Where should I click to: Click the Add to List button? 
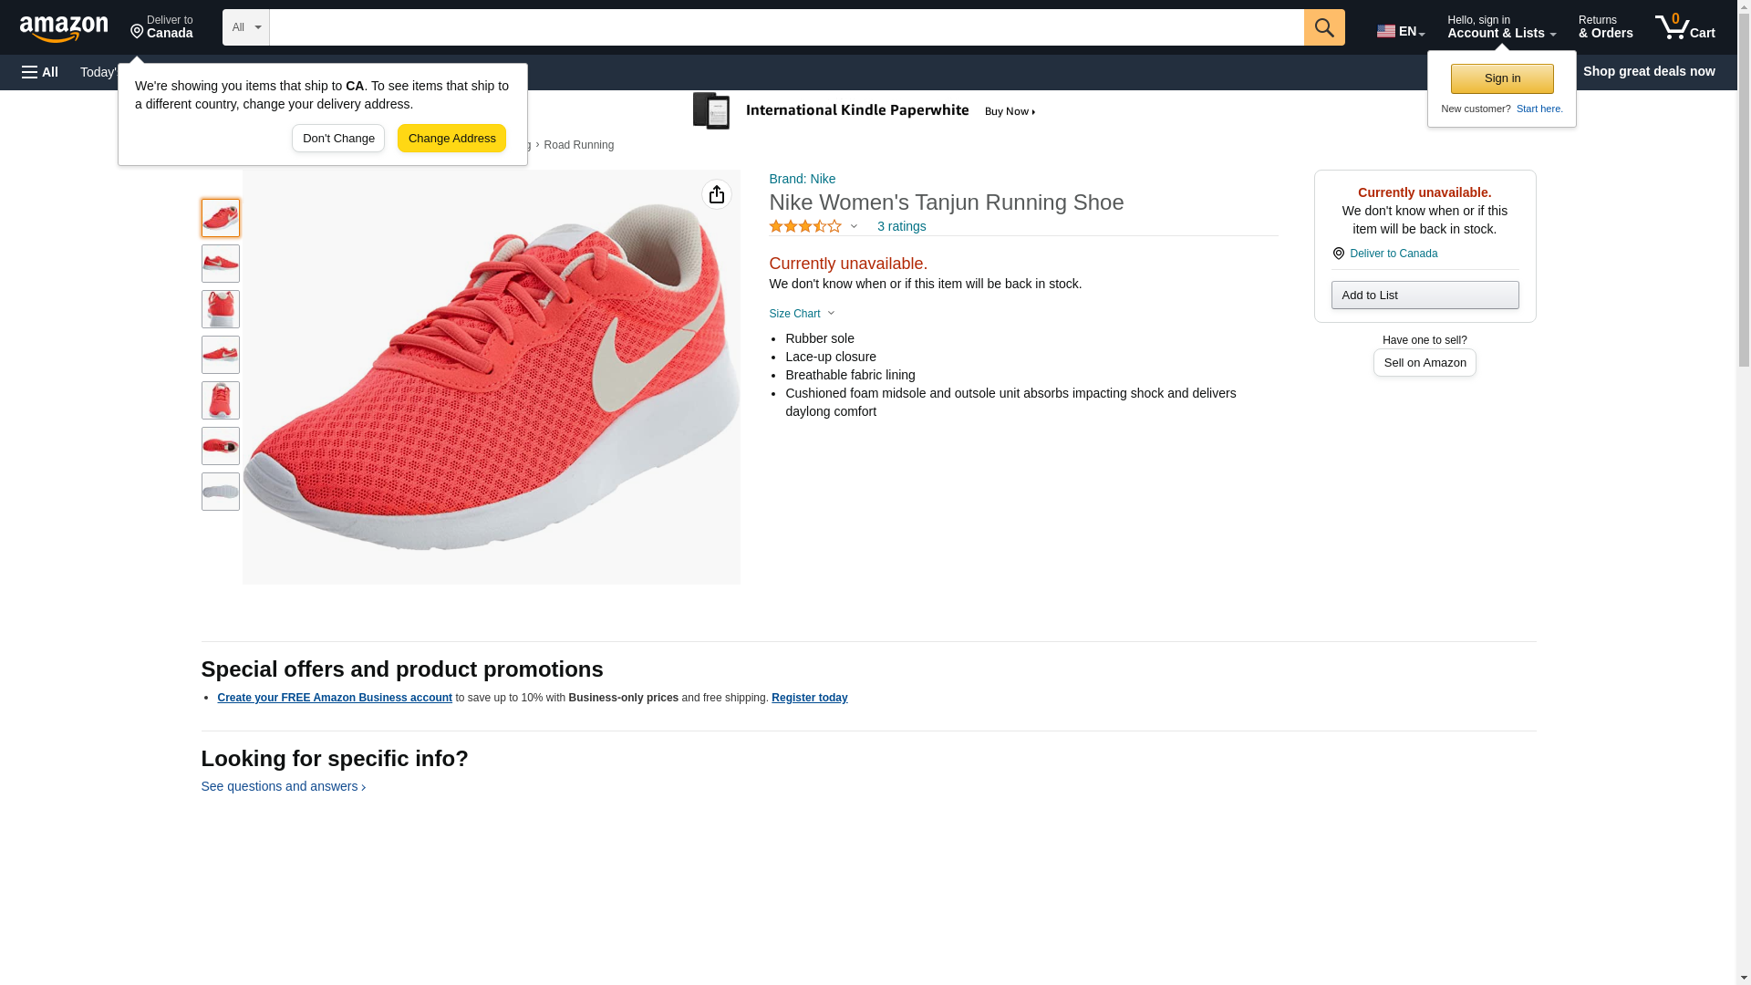pos(1424,295)
